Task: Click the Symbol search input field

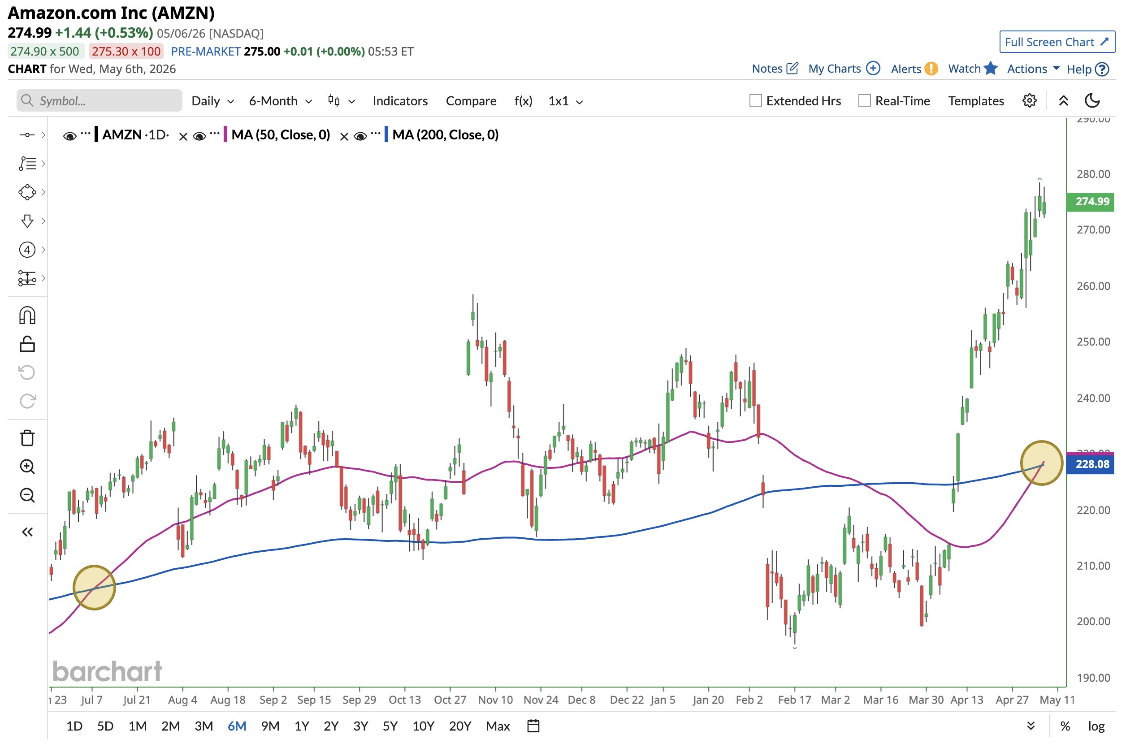Action: click(99, 100)
